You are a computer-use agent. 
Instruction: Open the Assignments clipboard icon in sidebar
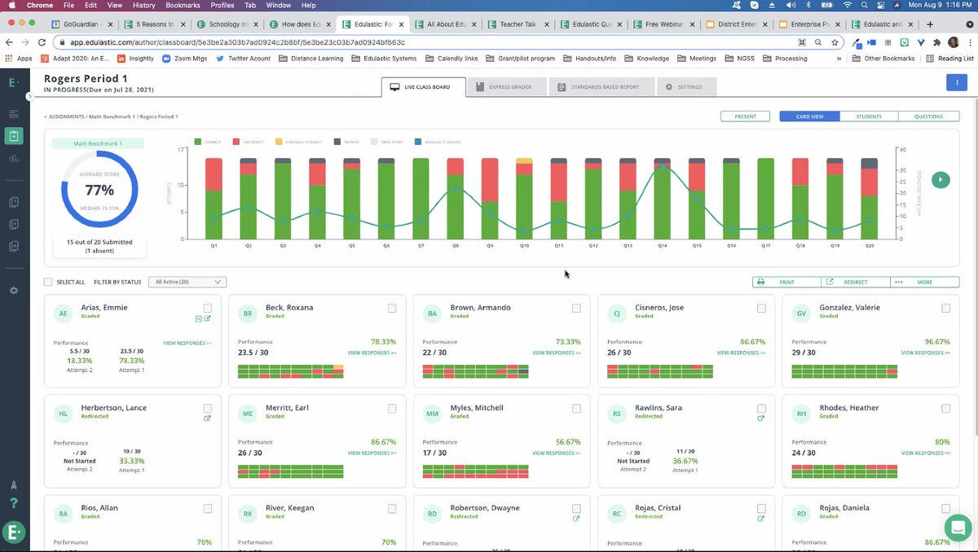(x=13, y=136)
